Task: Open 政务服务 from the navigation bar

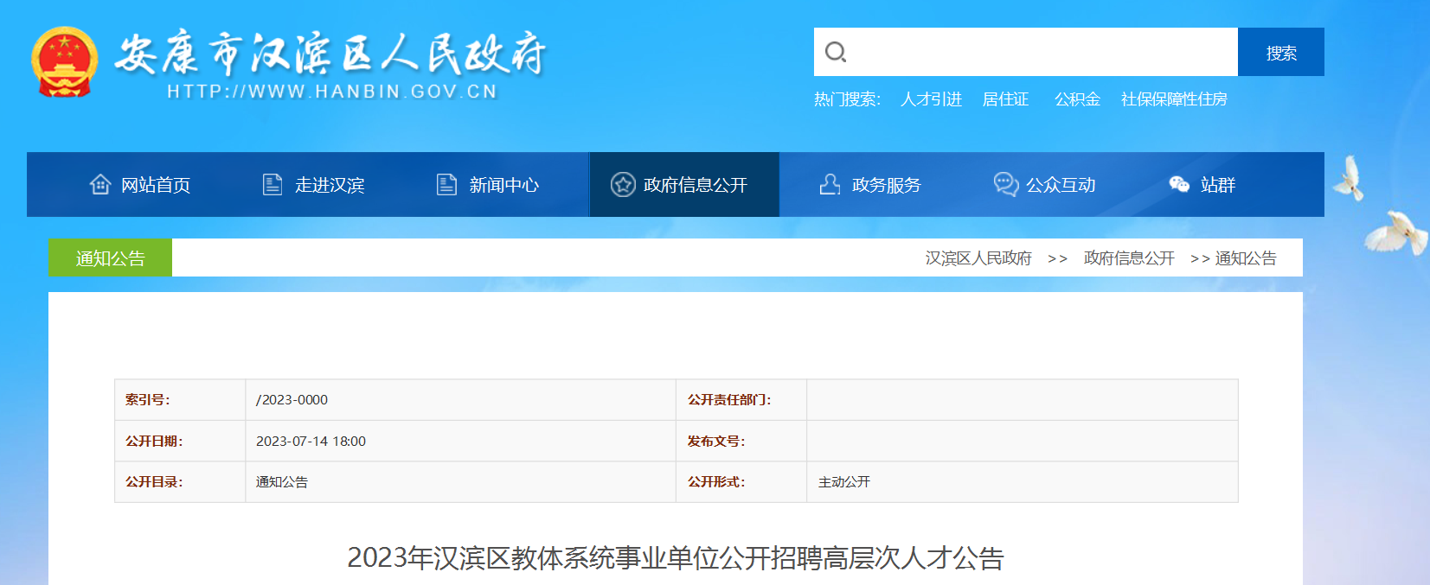Action: pyautogui.click(x=887, y=185)
